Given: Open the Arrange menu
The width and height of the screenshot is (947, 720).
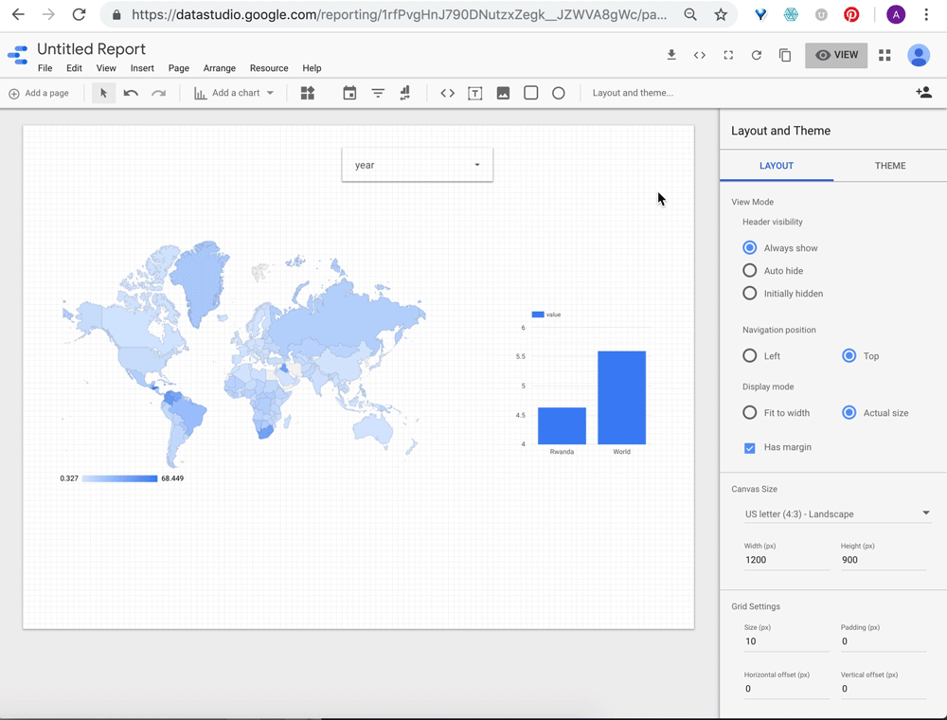Looking at the screenshot, I should click(220, 68).
